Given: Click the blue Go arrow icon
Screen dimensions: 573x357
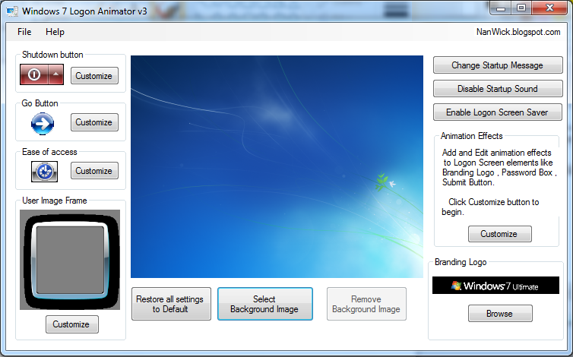Looking at the screenshot, I should pyautogui.click(x=43, y=124).
